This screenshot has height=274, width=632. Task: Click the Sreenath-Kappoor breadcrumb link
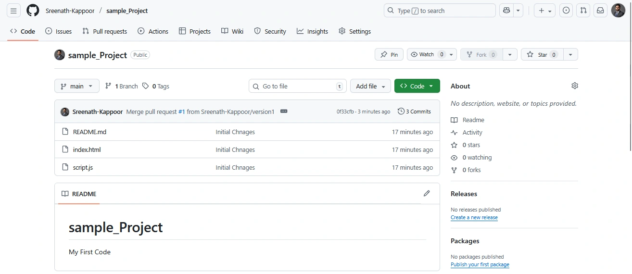pos(71,11)
